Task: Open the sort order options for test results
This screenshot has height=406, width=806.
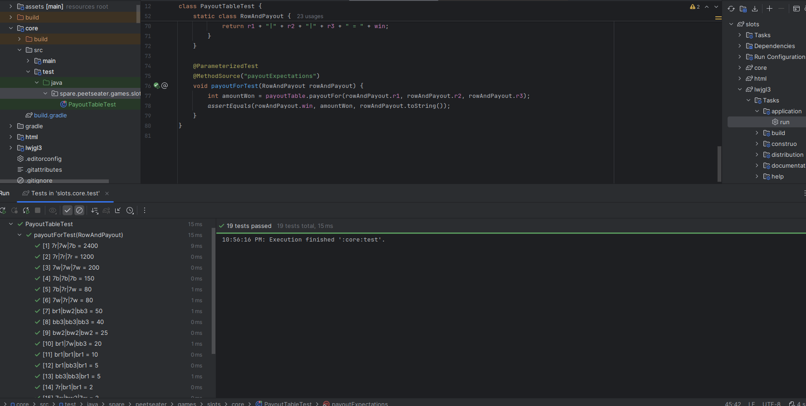Action: 94,210
